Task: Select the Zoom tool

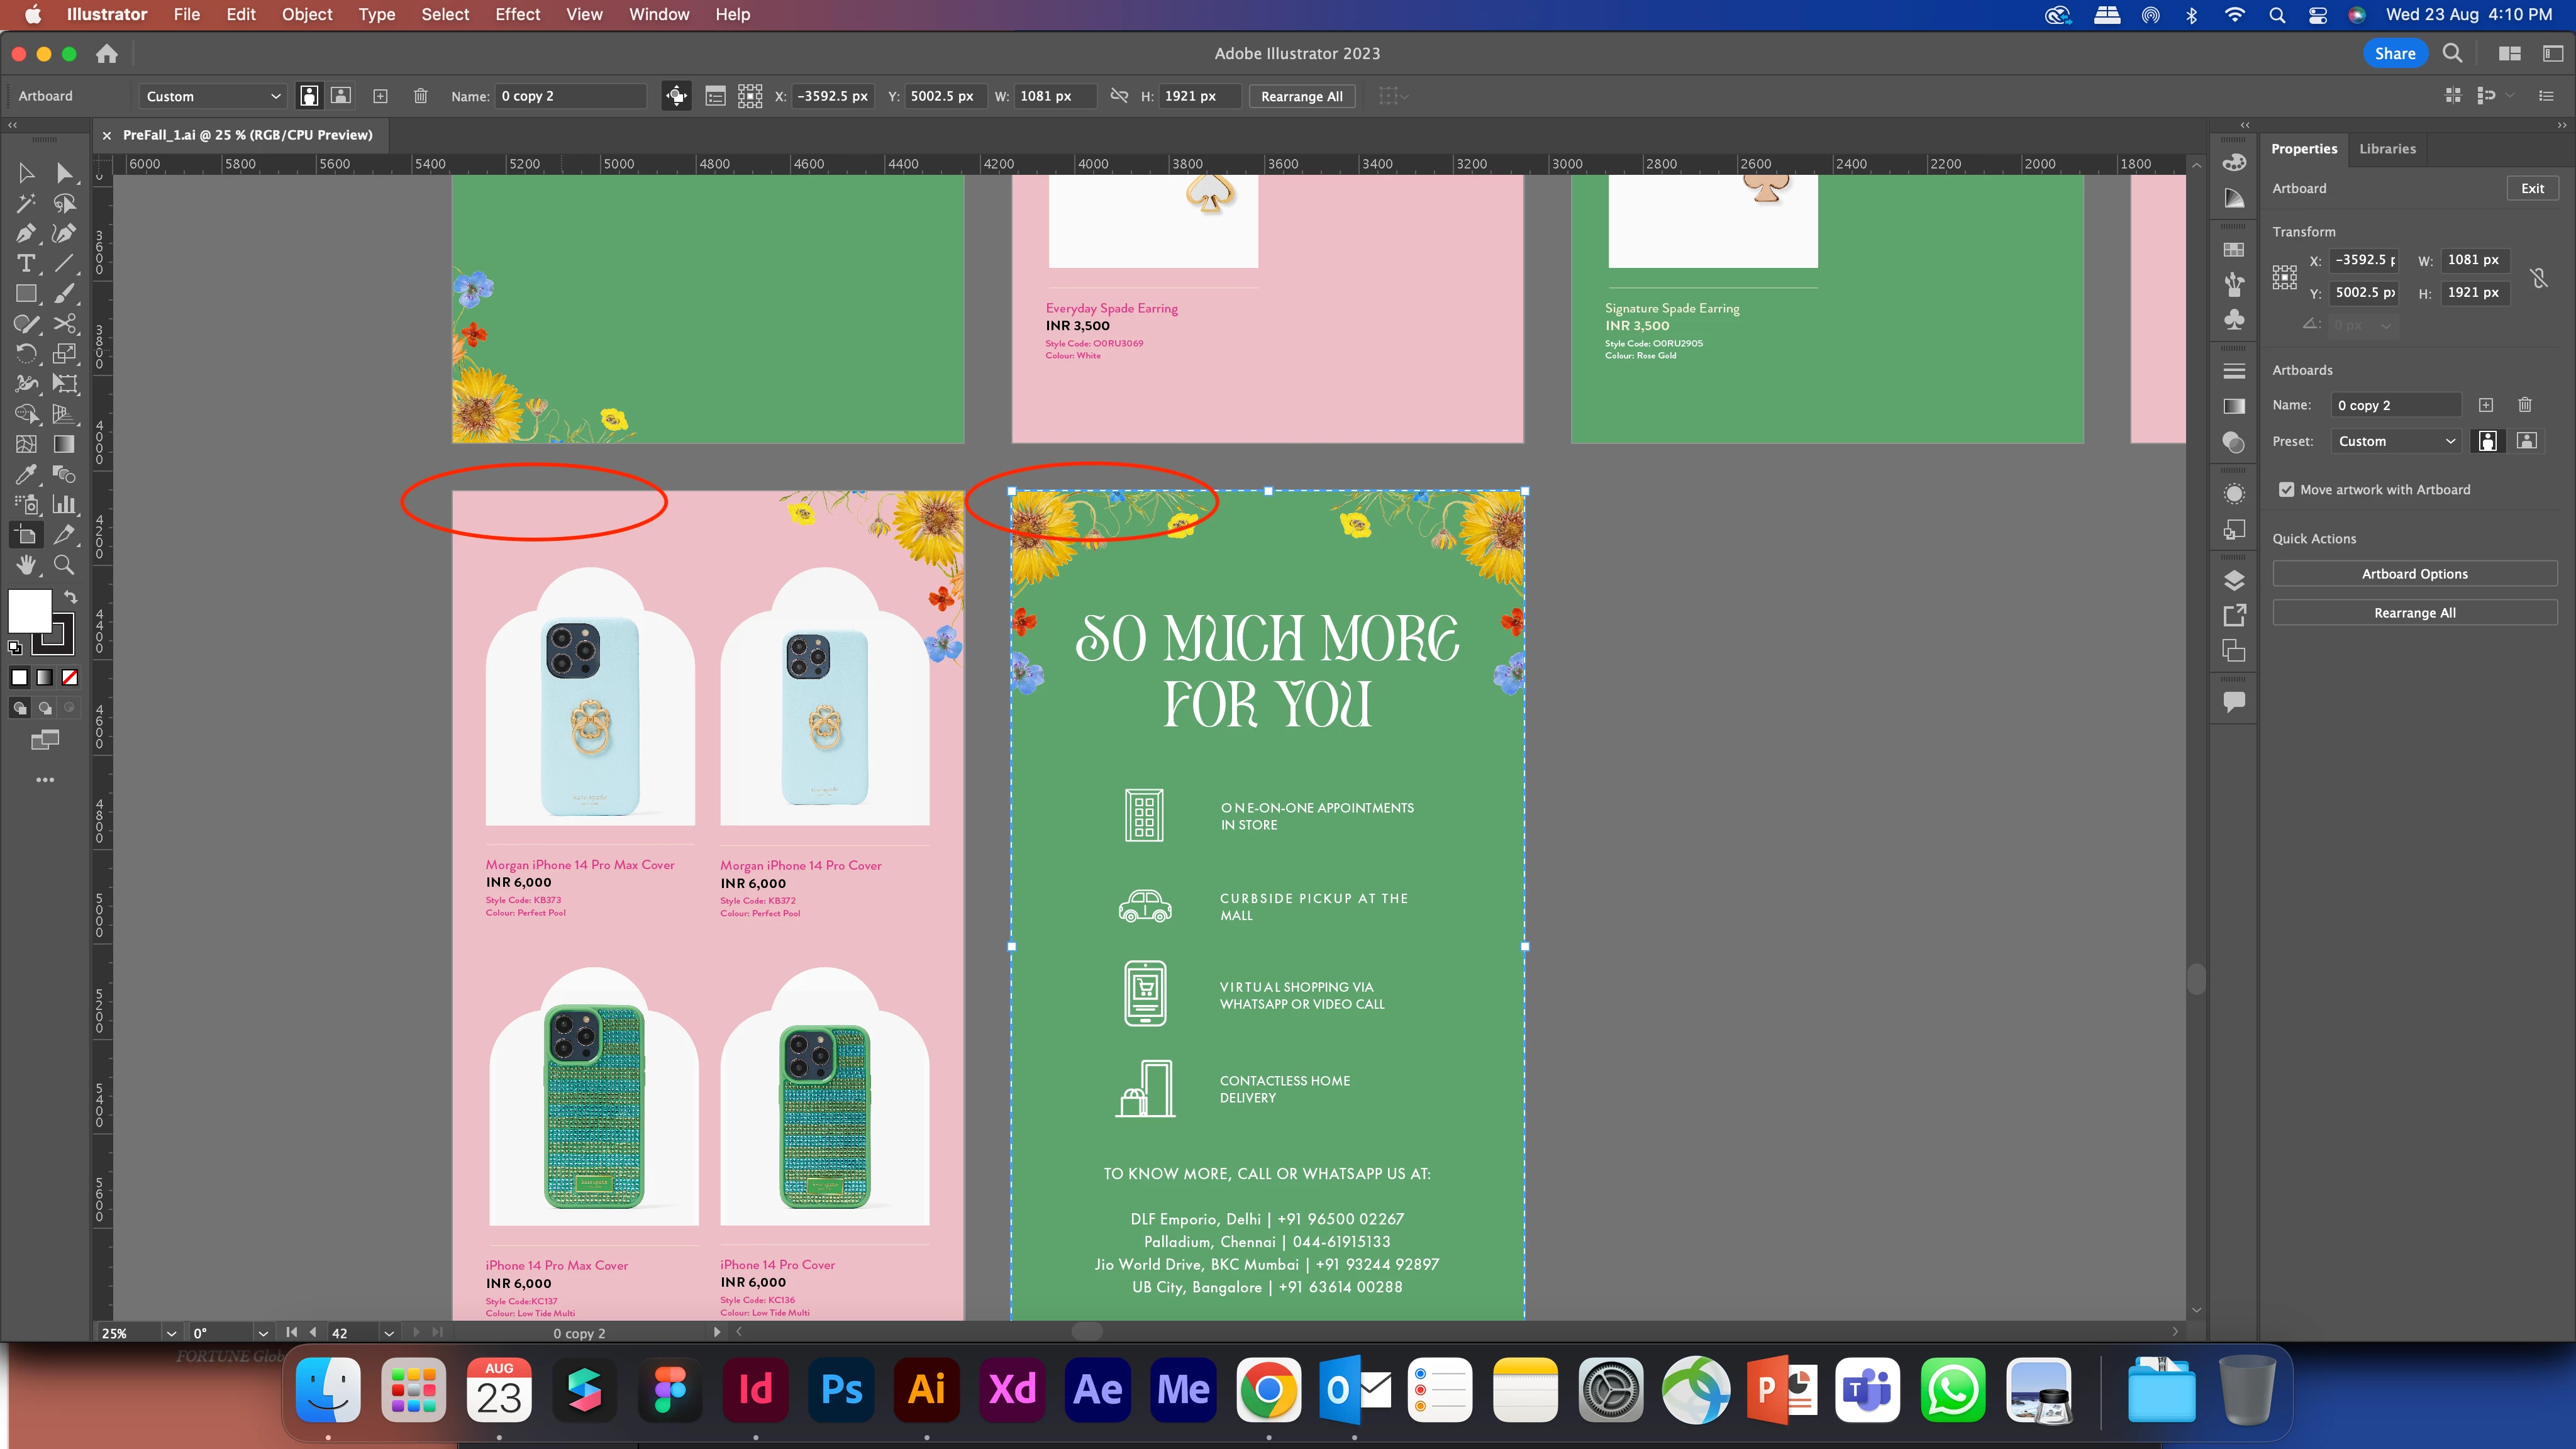Action: click(x=64, y=565)
